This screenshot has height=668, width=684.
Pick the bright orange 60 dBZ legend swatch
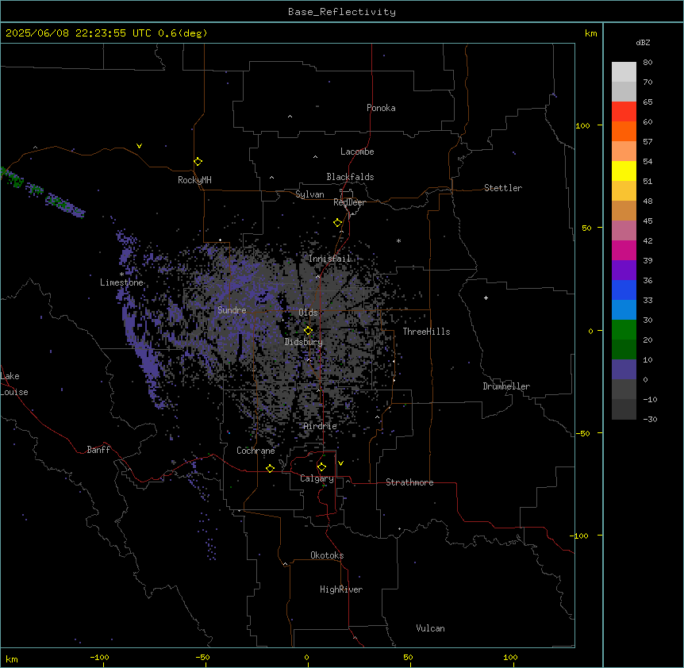(x=624, y=131)
